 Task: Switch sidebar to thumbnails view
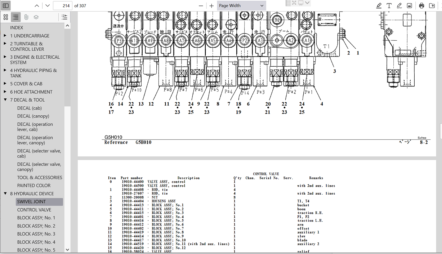click(x=6, y=17)
